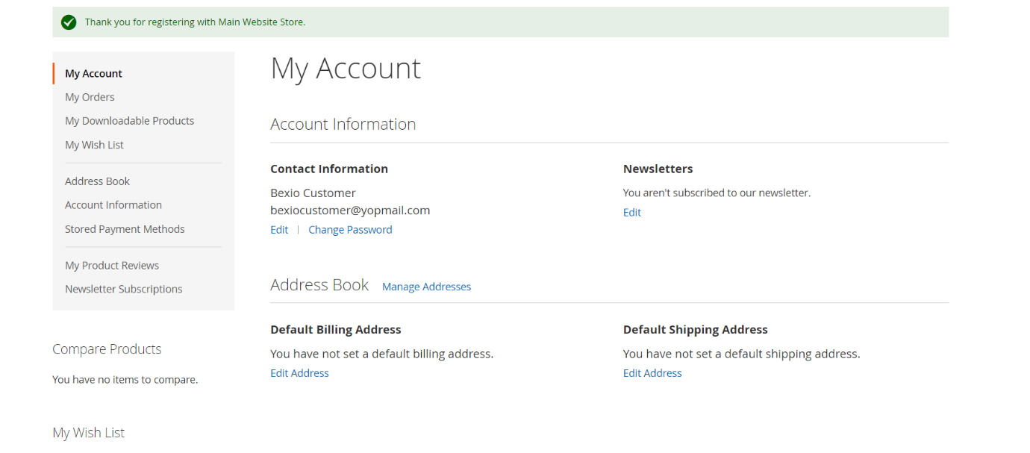Open Newsletter Subscriptions page
Image resolution: width=1030 pixels, height=453 pixels.
click(x=123, y=290)
